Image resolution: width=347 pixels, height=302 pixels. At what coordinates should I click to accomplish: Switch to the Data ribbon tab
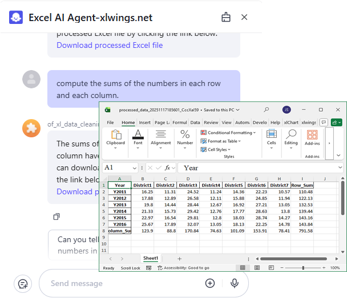(x=195, y=123)
